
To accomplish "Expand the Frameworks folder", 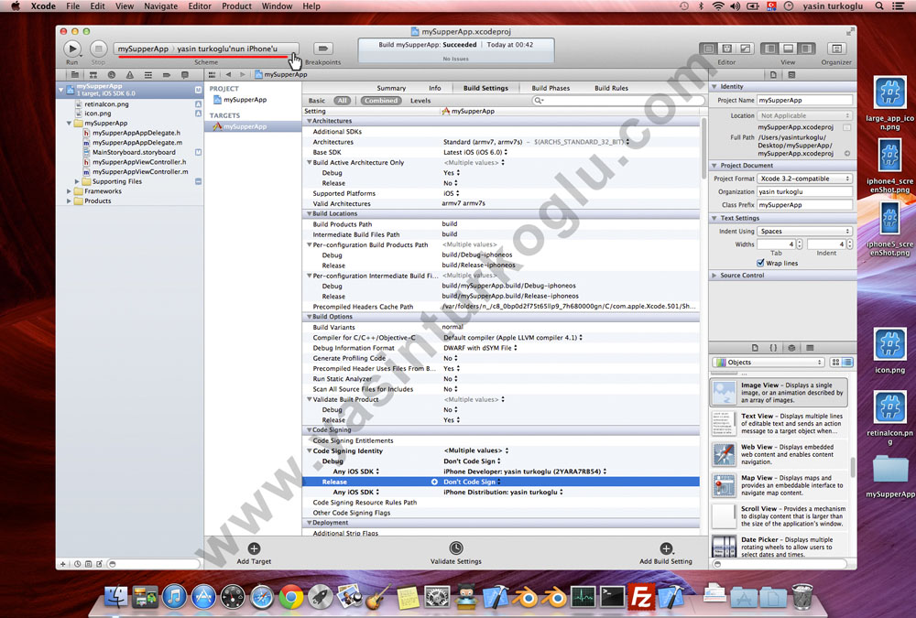I will click(69, 191).
